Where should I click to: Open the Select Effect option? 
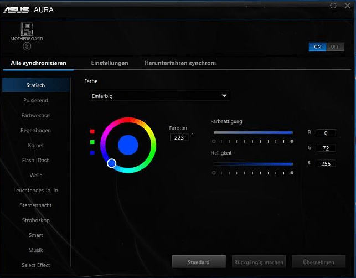(35, 265)
